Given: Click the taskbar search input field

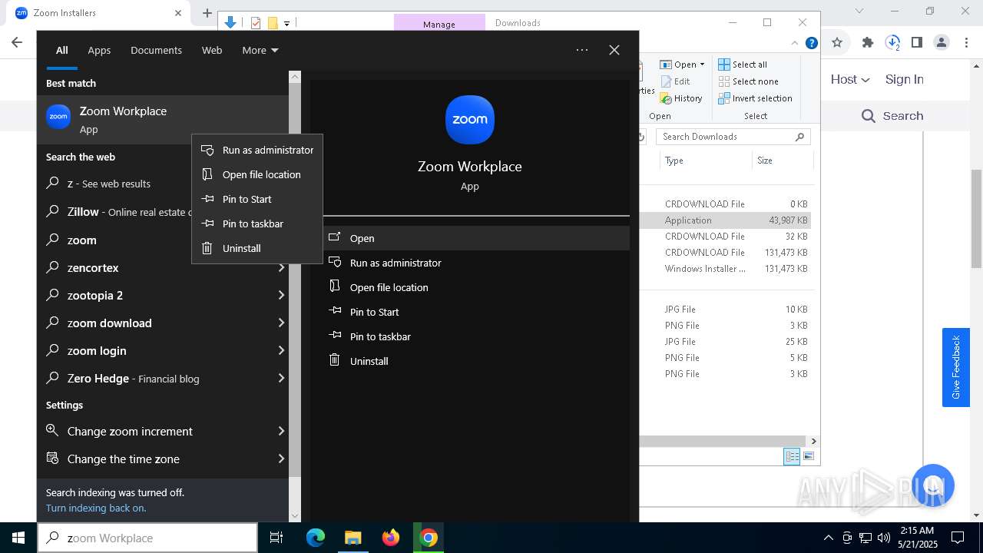Looking at the screenshot, I should click(x=147, y=538).
